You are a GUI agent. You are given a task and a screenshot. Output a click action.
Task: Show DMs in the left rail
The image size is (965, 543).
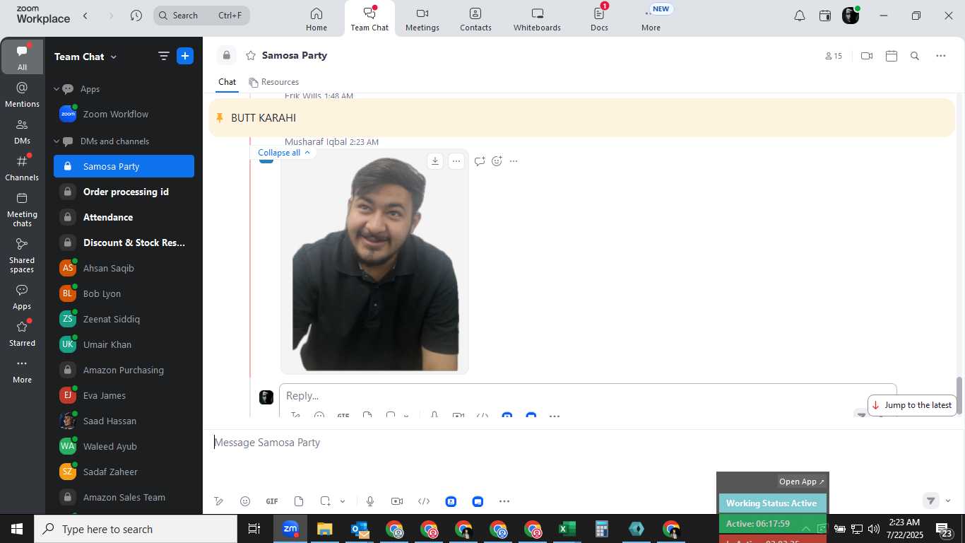pyautogui.click(x=22, y=132)
